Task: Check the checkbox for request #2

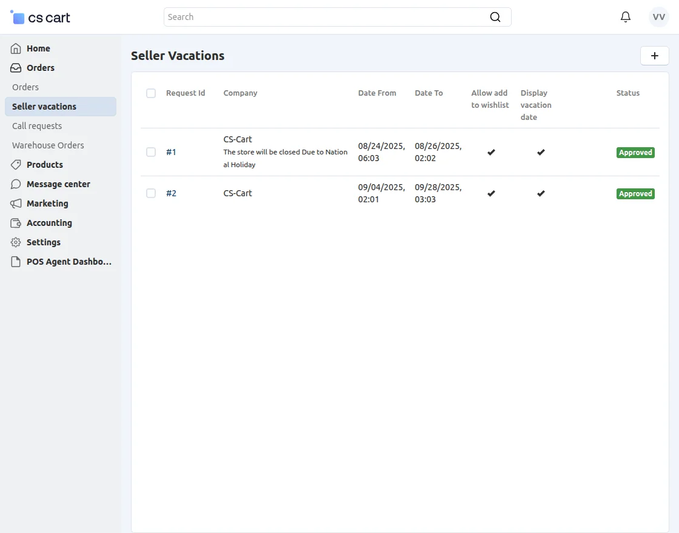Action: 151,193
